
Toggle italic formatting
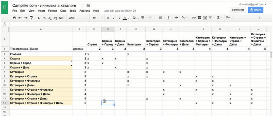tap(114, 18)
